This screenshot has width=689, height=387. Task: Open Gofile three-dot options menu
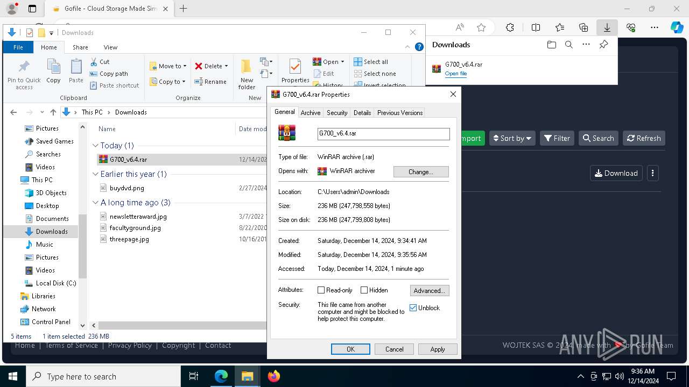(x=652, y=173)
